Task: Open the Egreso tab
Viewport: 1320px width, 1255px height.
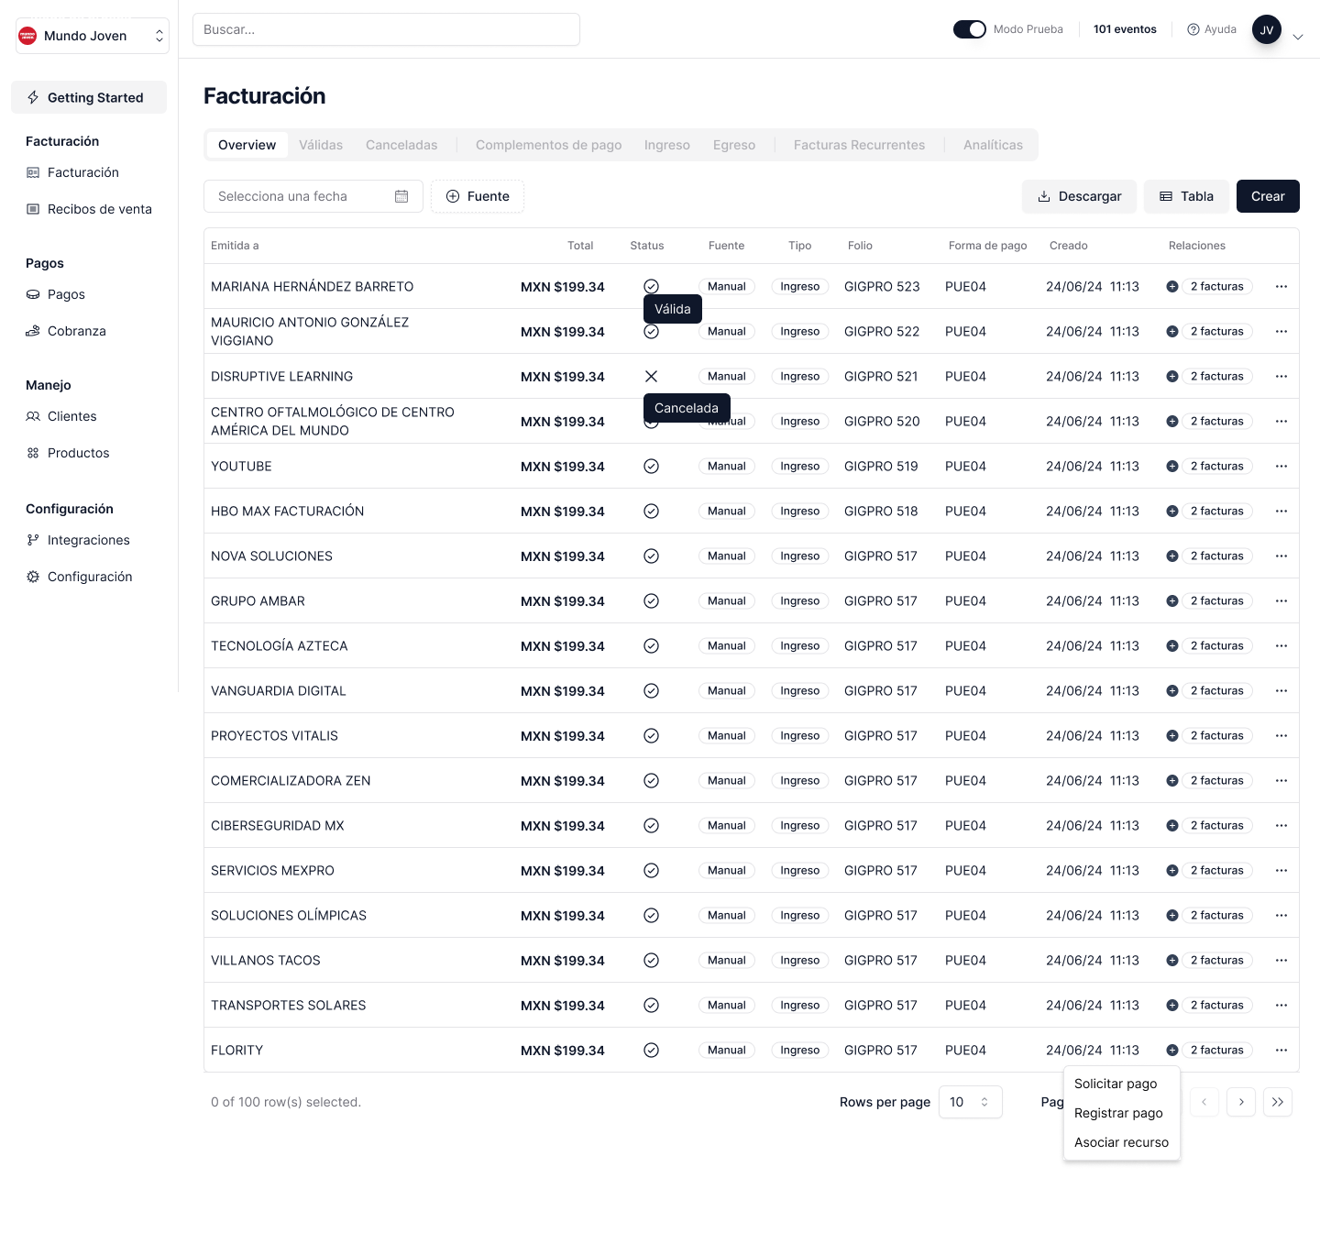Action: [734, 145]
